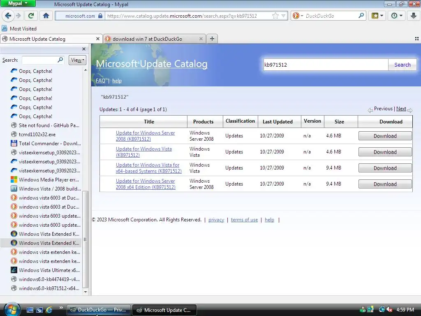This screenshot has height=316, width=421.
Task: Click the Microsoft Update Catalog header link
Action: pos(152,64)
